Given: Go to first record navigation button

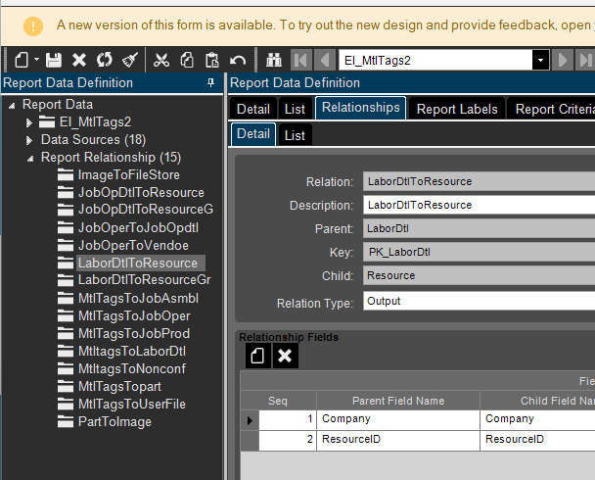Looking at the screenshot, I should [301, 60].
